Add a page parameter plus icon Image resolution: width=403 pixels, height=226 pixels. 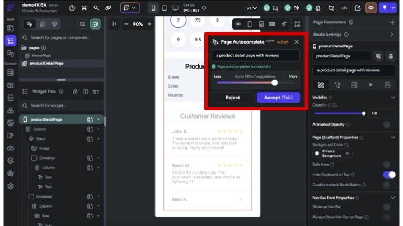(x=392, y=22)
